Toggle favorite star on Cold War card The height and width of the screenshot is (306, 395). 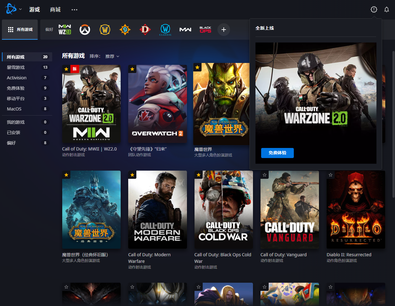click(199, 175)
